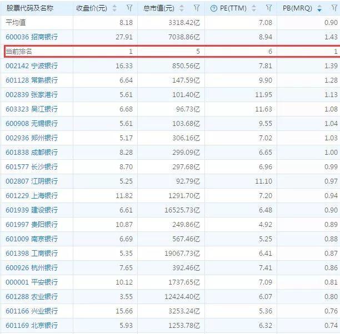Click the PB(MRQ) header label
The image size is (340, 334).
pyautogui.click(x=297, y=8)
